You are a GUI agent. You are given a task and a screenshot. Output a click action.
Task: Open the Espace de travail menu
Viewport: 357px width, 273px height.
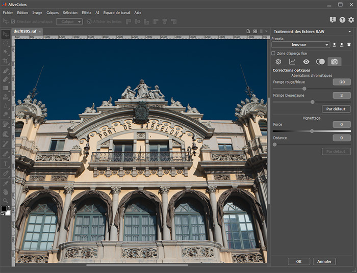117,13
